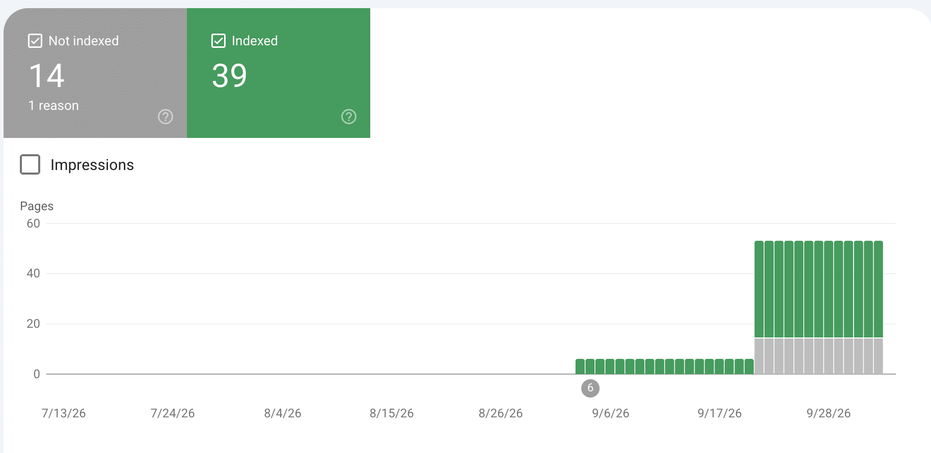Click the 9/28/26 date label
The height and width of the screenshot is (453, 931).
829,413
